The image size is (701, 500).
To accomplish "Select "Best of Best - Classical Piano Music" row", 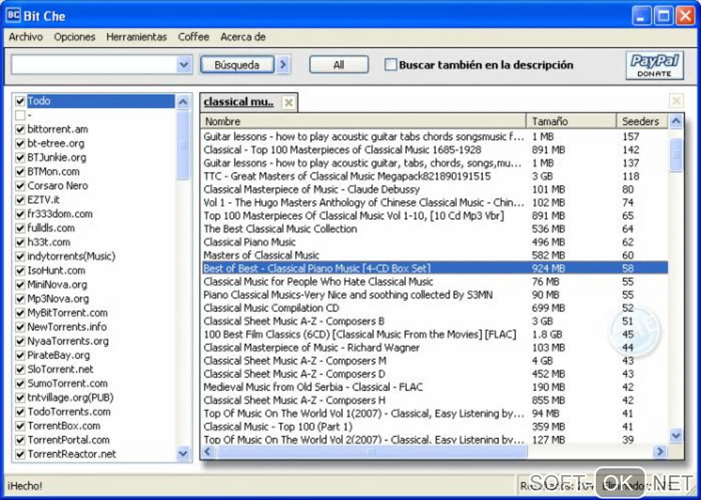I will tap(434, 268).
